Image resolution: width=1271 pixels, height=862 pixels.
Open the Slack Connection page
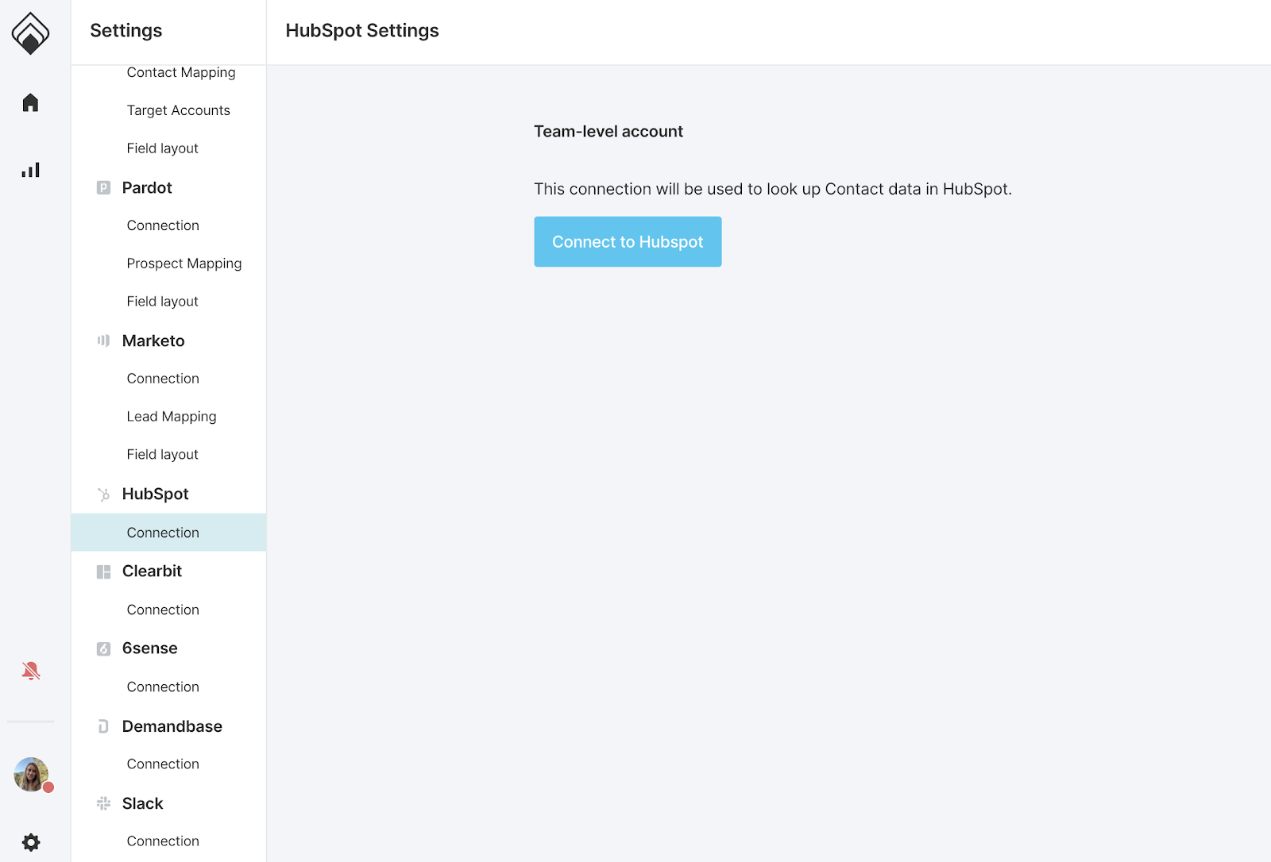[163, 841]
